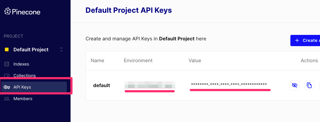This screenshot has width=320, height=122.
Task: Select the API Keys sidebar item
Action: point(34,87)
